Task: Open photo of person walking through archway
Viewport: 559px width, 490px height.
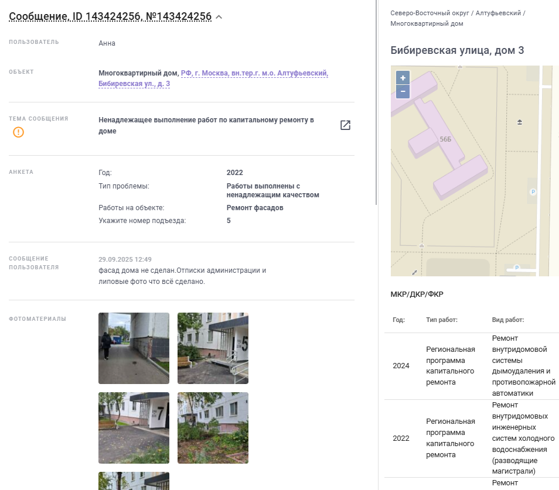Action: coord(134,348)
